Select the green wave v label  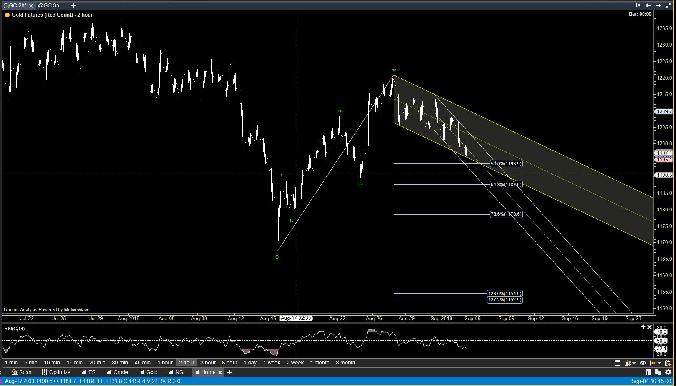click(394, 71)
